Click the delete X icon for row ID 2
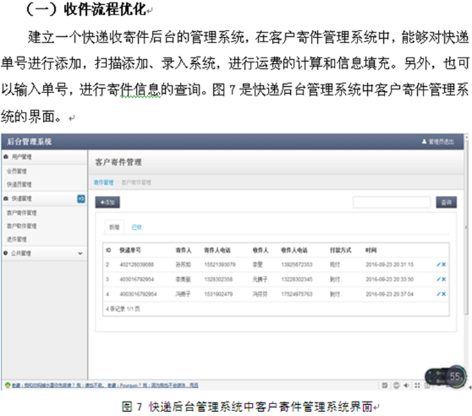 444,265
